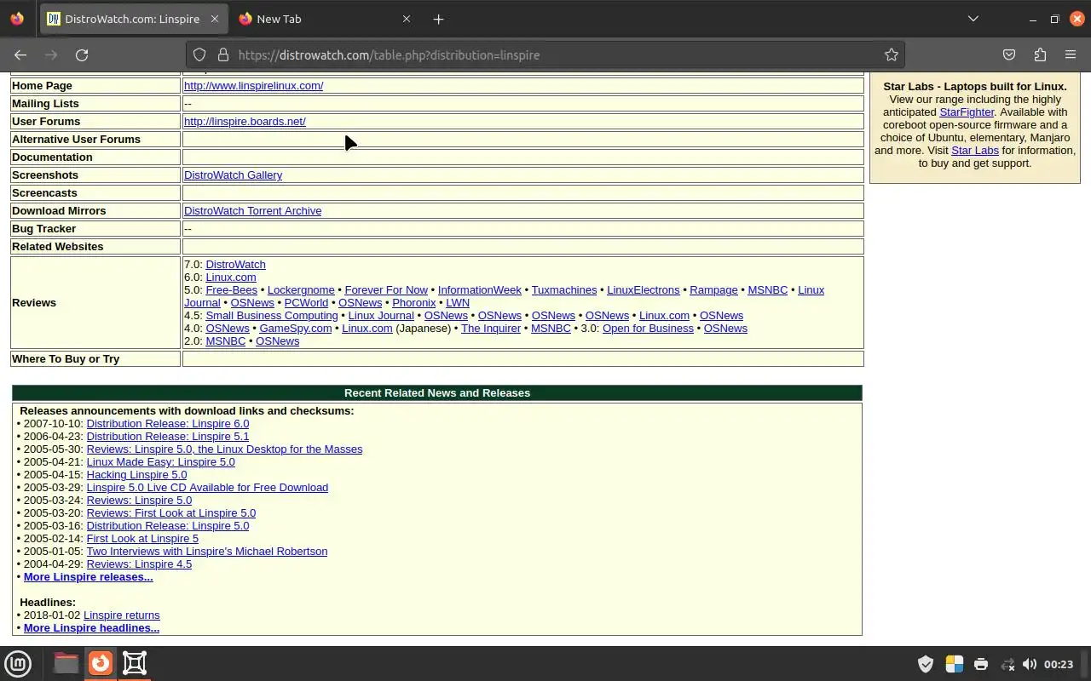Reload the current page
Screen dimensions: 1091x681
tap(82, 54)
